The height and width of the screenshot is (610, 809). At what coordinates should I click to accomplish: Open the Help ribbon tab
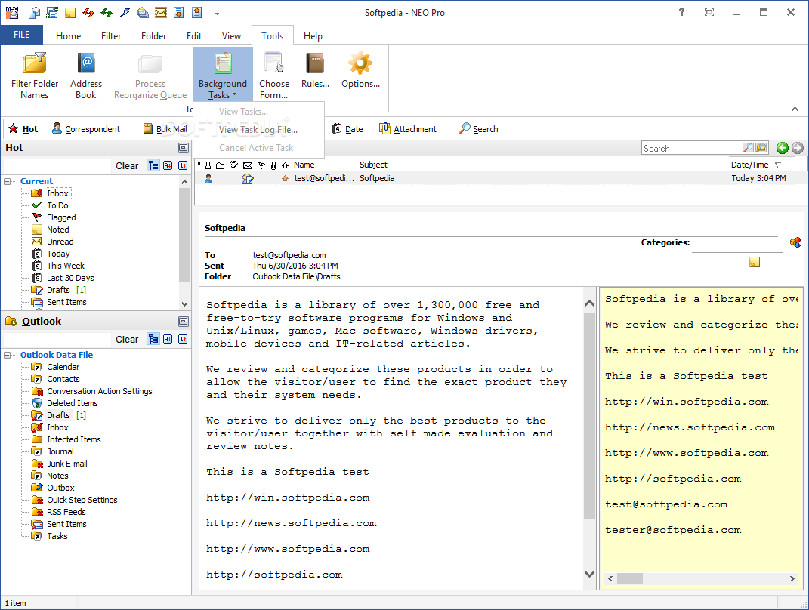[x=313, y=36]
